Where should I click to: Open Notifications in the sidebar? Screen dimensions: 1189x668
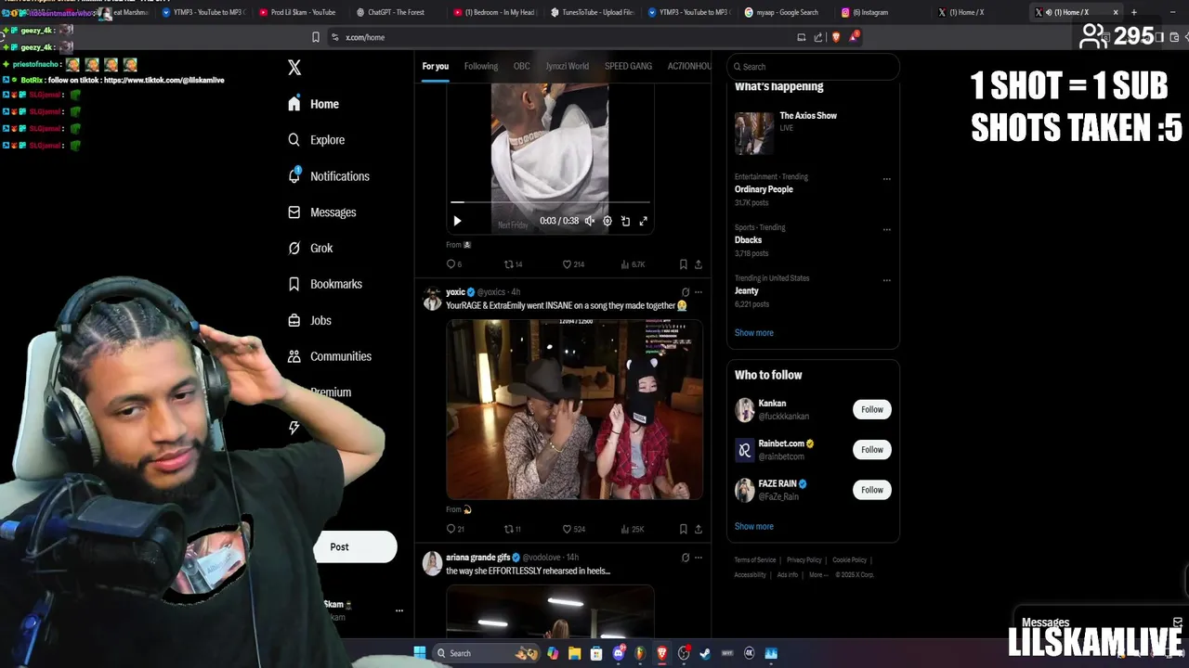[328, 176]
